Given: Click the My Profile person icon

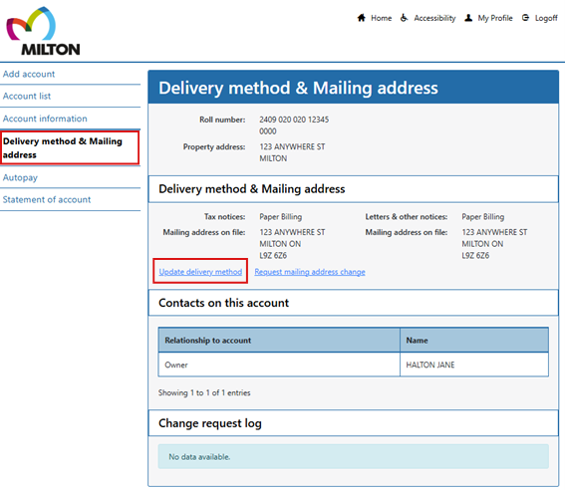Looking at the screenshot, I should tap(468, 18).
